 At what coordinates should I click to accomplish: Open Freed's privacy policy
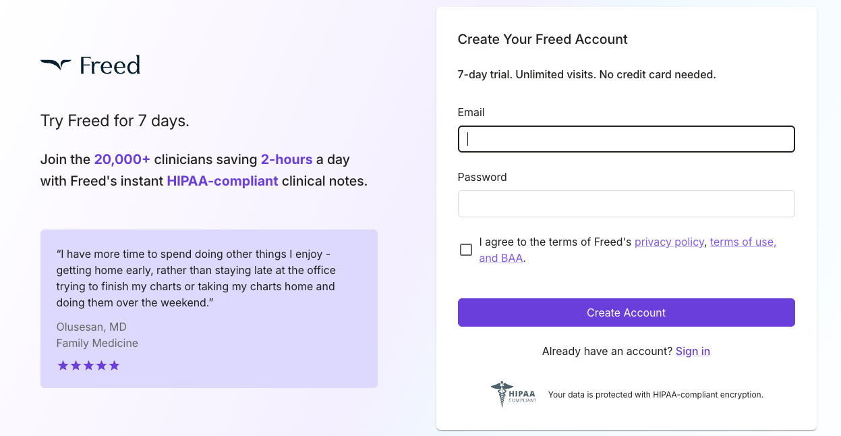pyautogui.click(x=669, y=242)
